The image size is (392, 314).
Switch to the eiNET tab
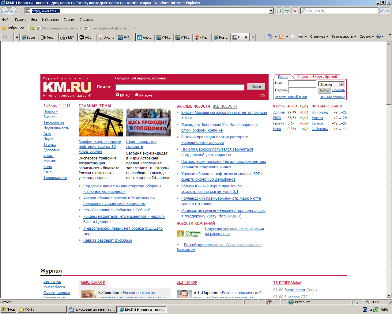(x=68, y=37)
